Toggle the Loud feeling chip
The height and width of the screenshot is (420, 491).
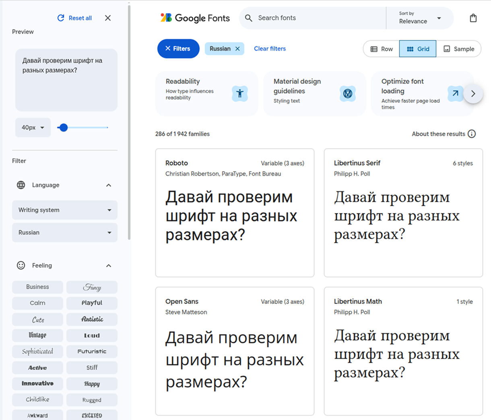click(x=92, y=335)
